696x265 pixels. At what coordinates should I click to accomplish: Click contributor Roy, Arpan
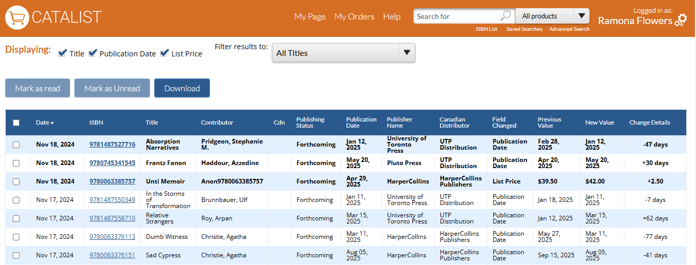pyautogui.click(x=217, y=218)
